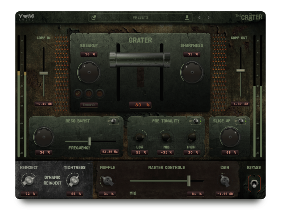Toggle the Slice Up on/off switch
The width and height of the screenshot is (281, 215).
pyautogui.click(x=241, y=121)
